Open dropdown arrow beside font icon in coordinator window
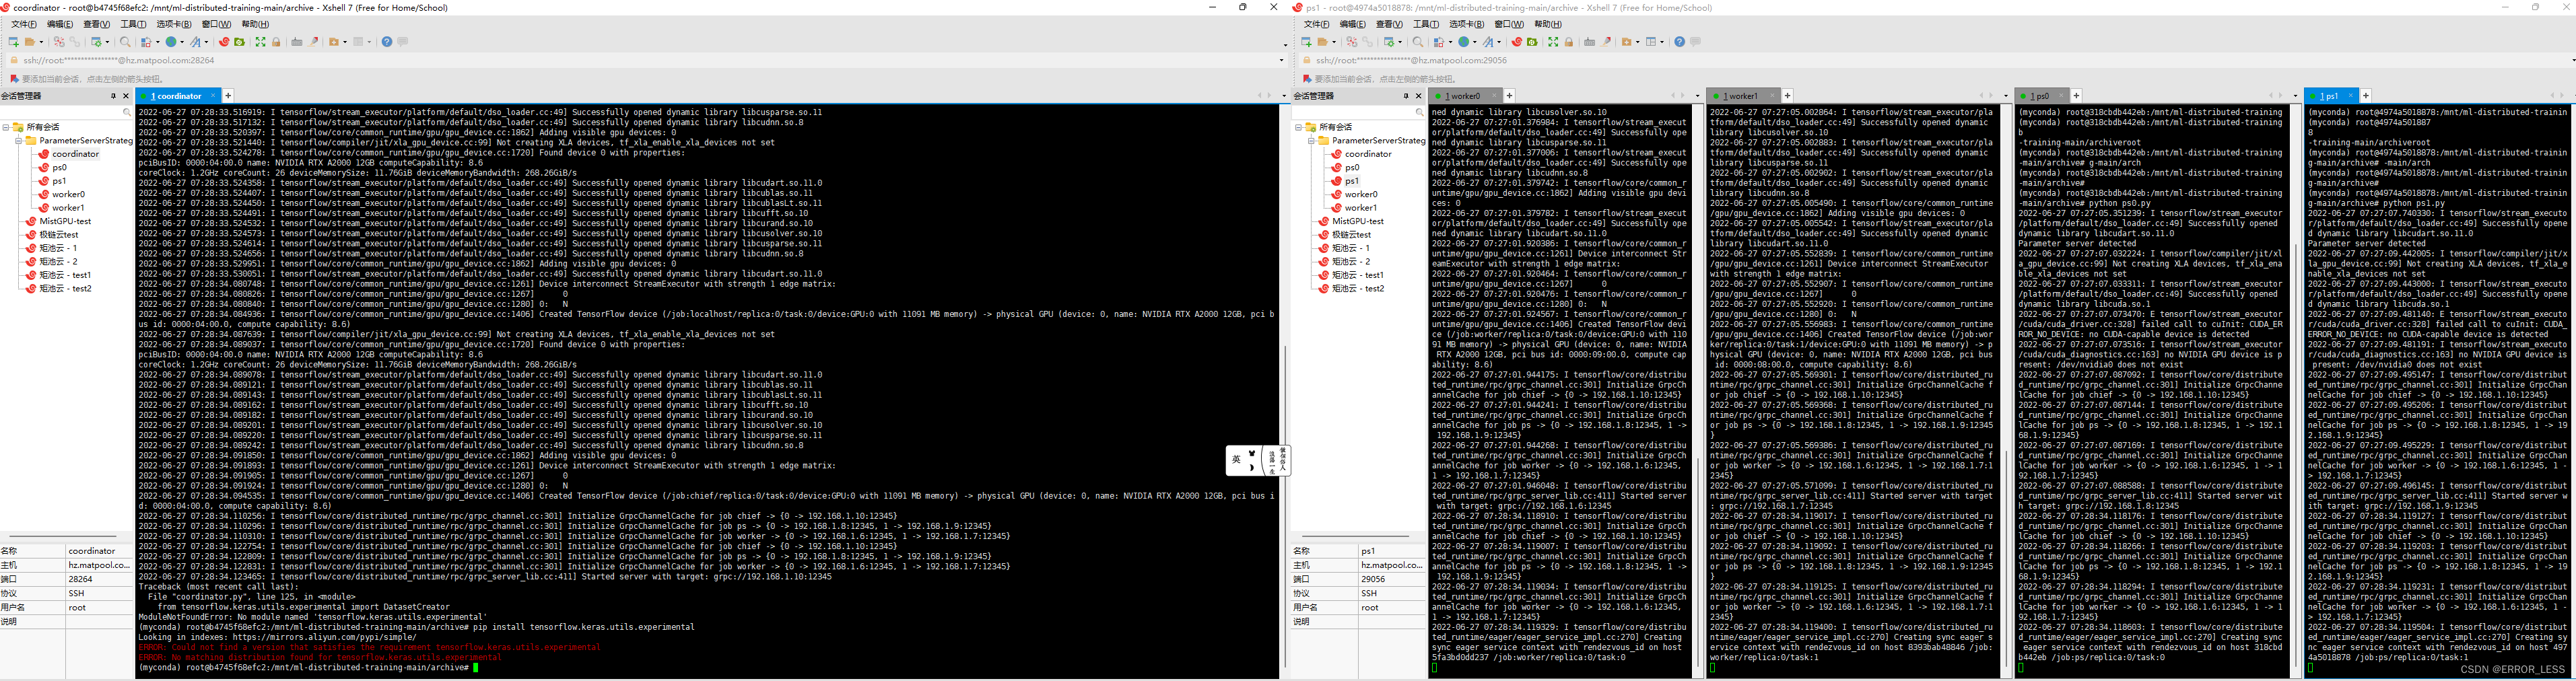Image resolution: width=2576 pixels, height=681 pixels. [x=207, y=42]
